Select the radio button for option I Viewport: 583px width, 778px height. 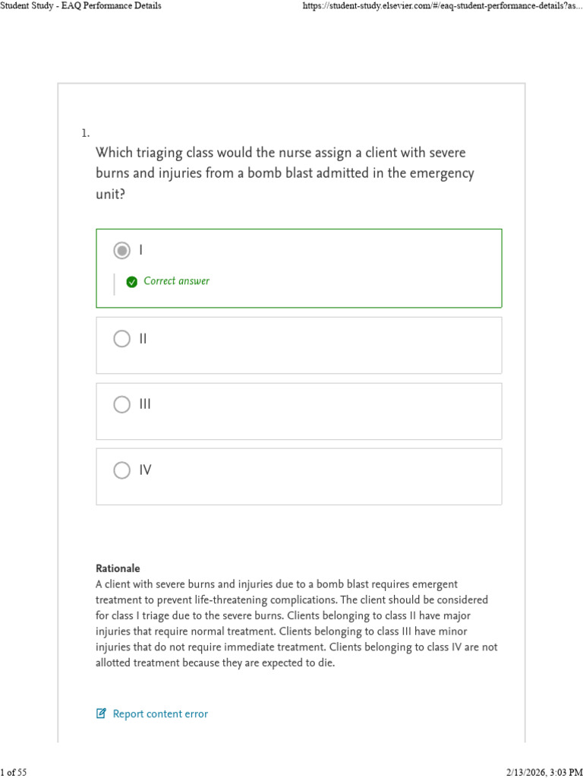pyautogui.click(x=122, y=251)
